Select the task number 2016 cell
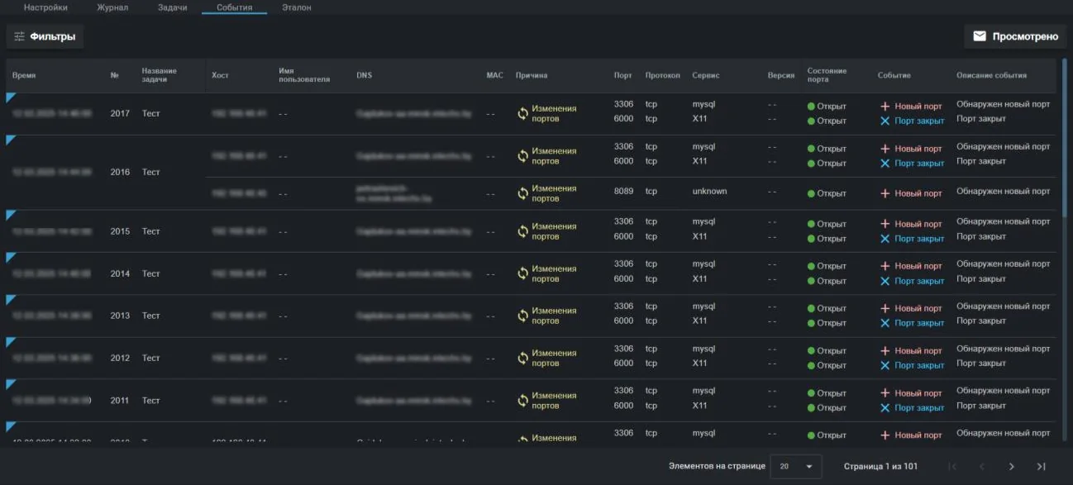The height and width of the screenshot is (485, 1073). click(x=120, y=173)
